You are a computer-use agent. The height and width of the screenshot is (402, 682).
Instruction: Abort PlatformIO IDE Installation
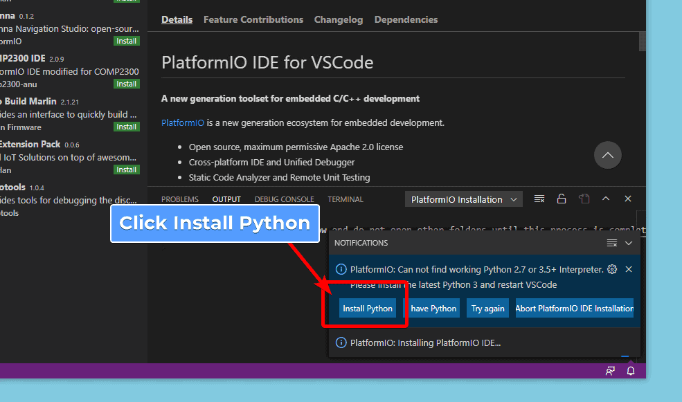[x=574, y=308]
